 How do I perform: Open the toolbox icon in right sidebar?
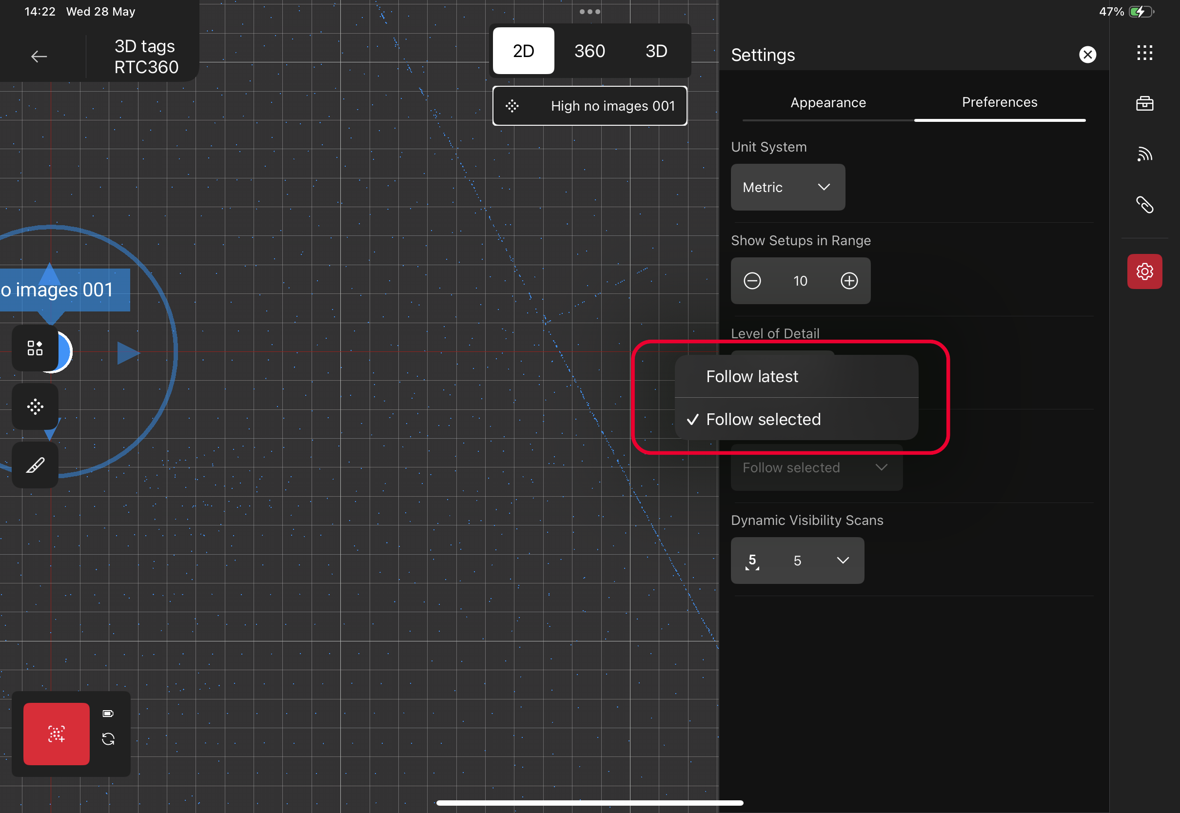coord(1144,103)
